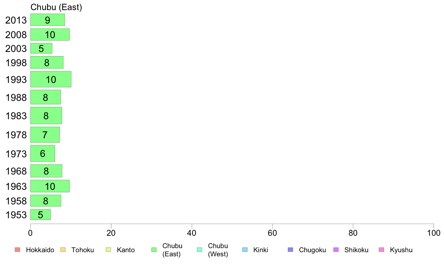Screen dimensions: 444x275
Task: Click the Chubu (East) chart title
Action: [56, 7]
